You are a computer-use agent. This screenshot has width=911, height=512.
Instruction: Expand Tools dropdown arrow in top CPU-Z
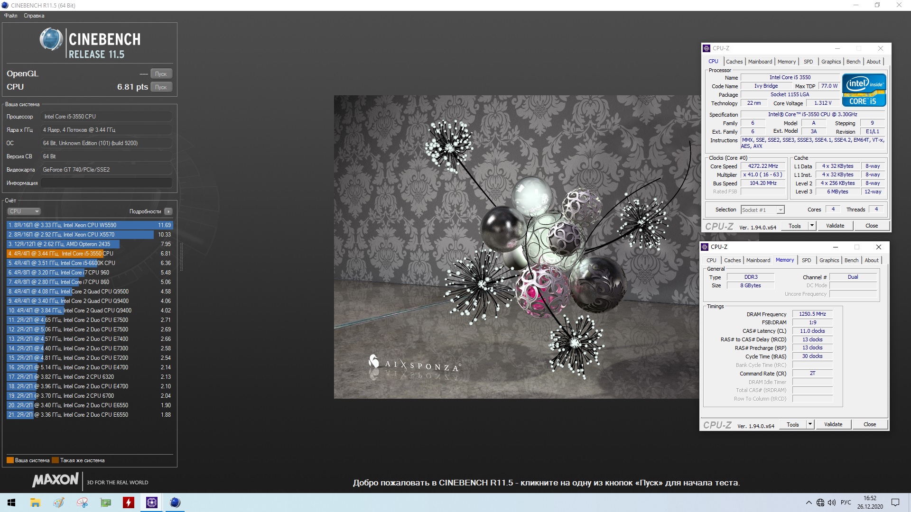812,226
